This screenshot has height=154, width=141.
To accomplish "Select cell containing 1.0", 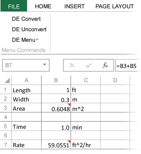I will pyautogui.click(x=56, y=126).
